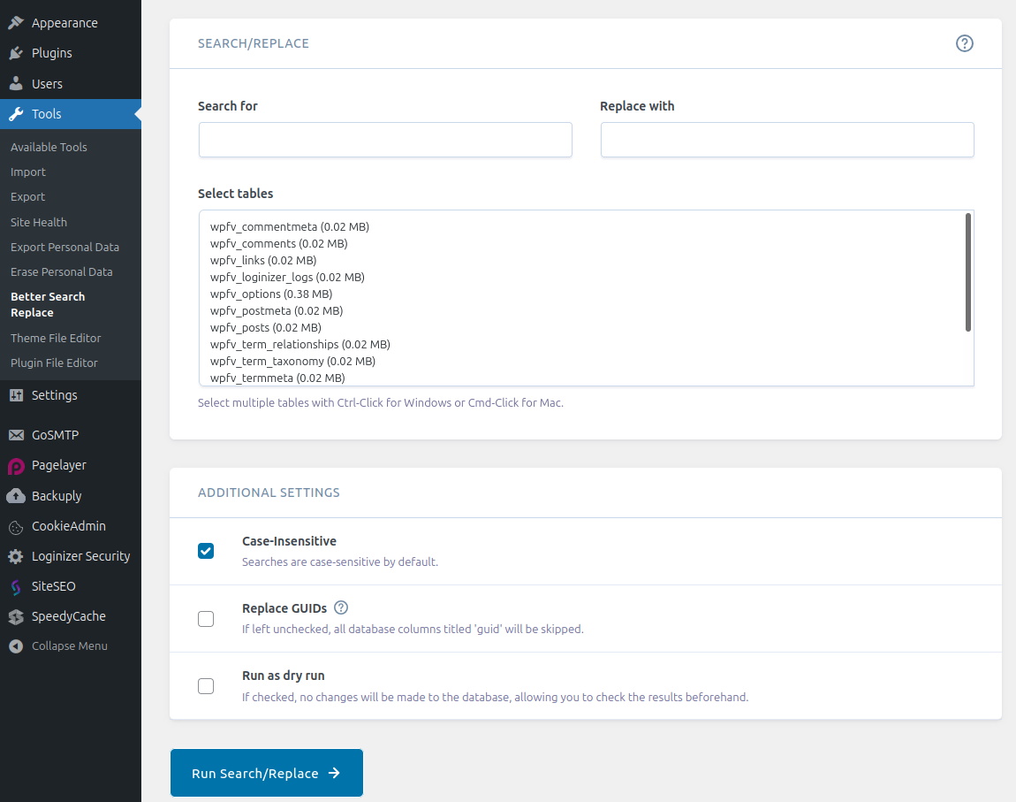
Task: Click the CookieAdmin cookie icon
Action: click(16, 527)
